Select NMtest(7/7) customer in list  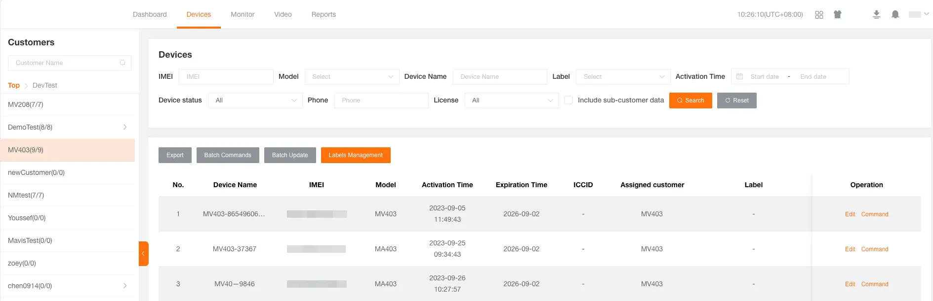[x=26, y=196]
